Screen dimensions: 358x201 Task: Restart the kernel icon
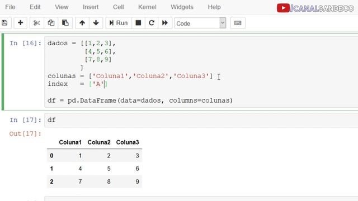click(152, 23)
